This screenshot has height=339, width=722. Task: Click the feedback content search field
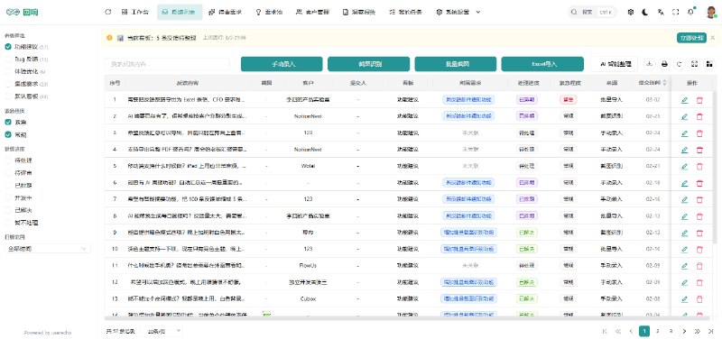pos(167,64)
